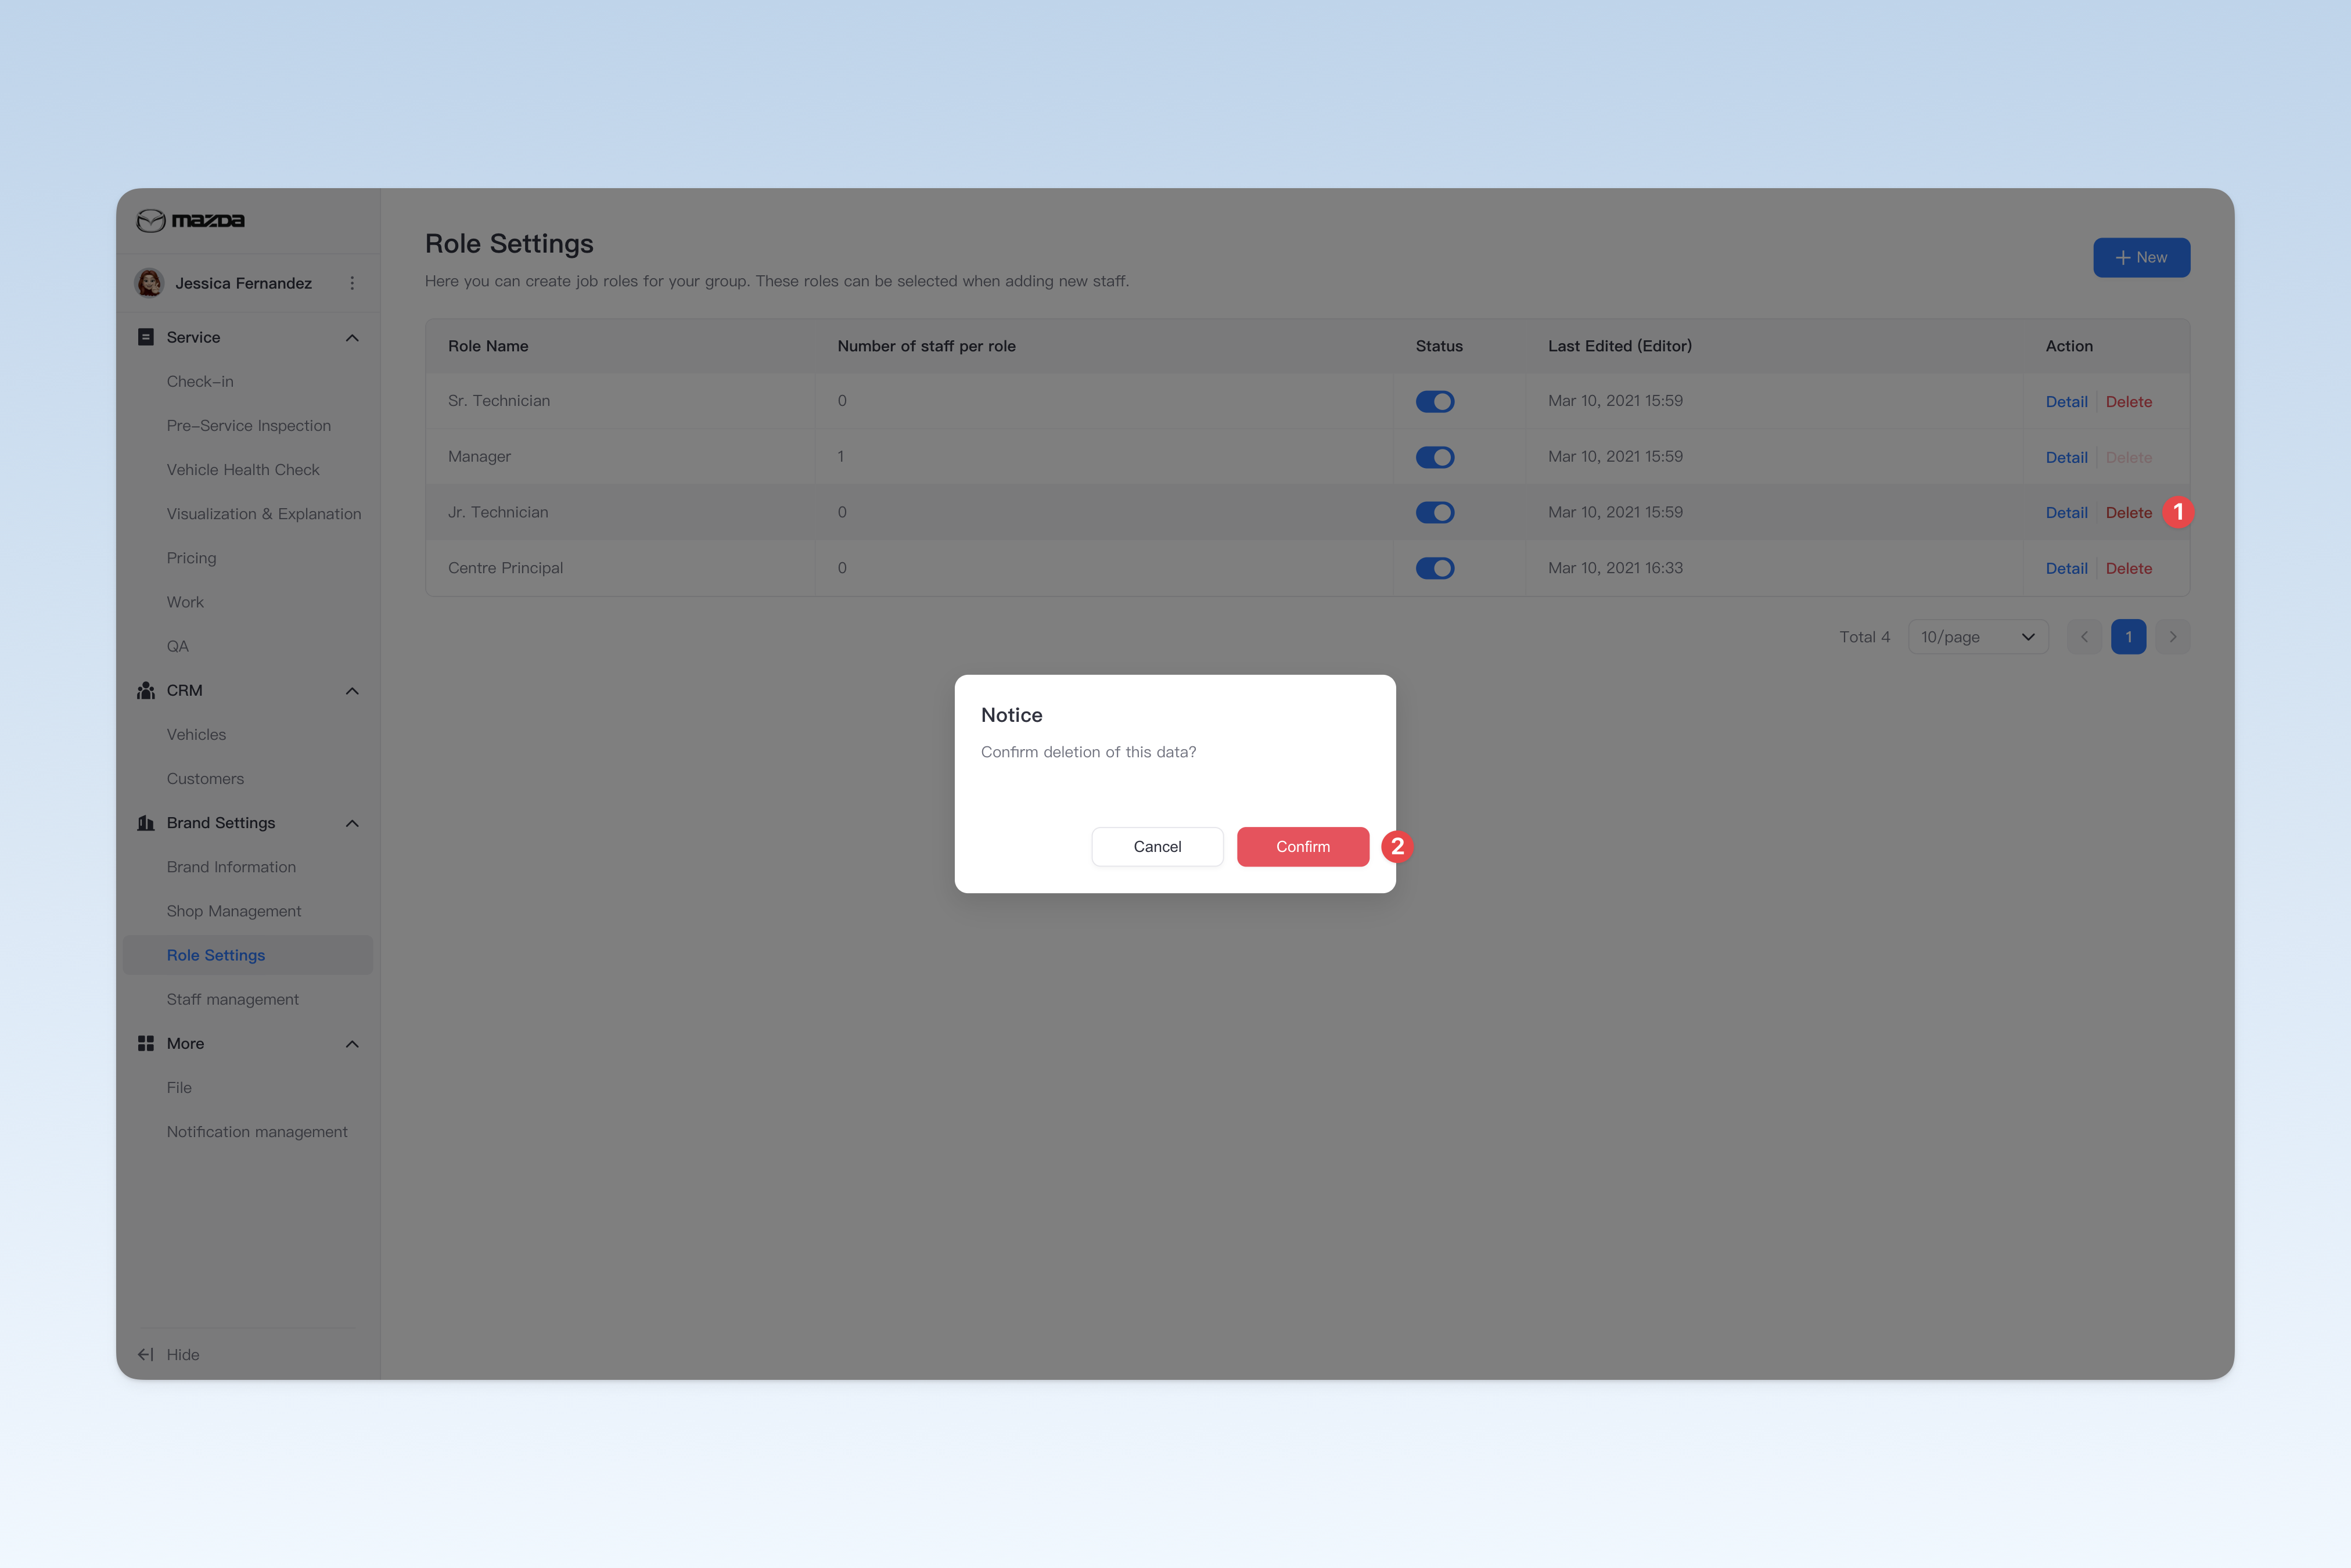The width and height of the screenshot is (2351, 1568).
Task: Open Detail for Manager role
Action: point(2066,457)
